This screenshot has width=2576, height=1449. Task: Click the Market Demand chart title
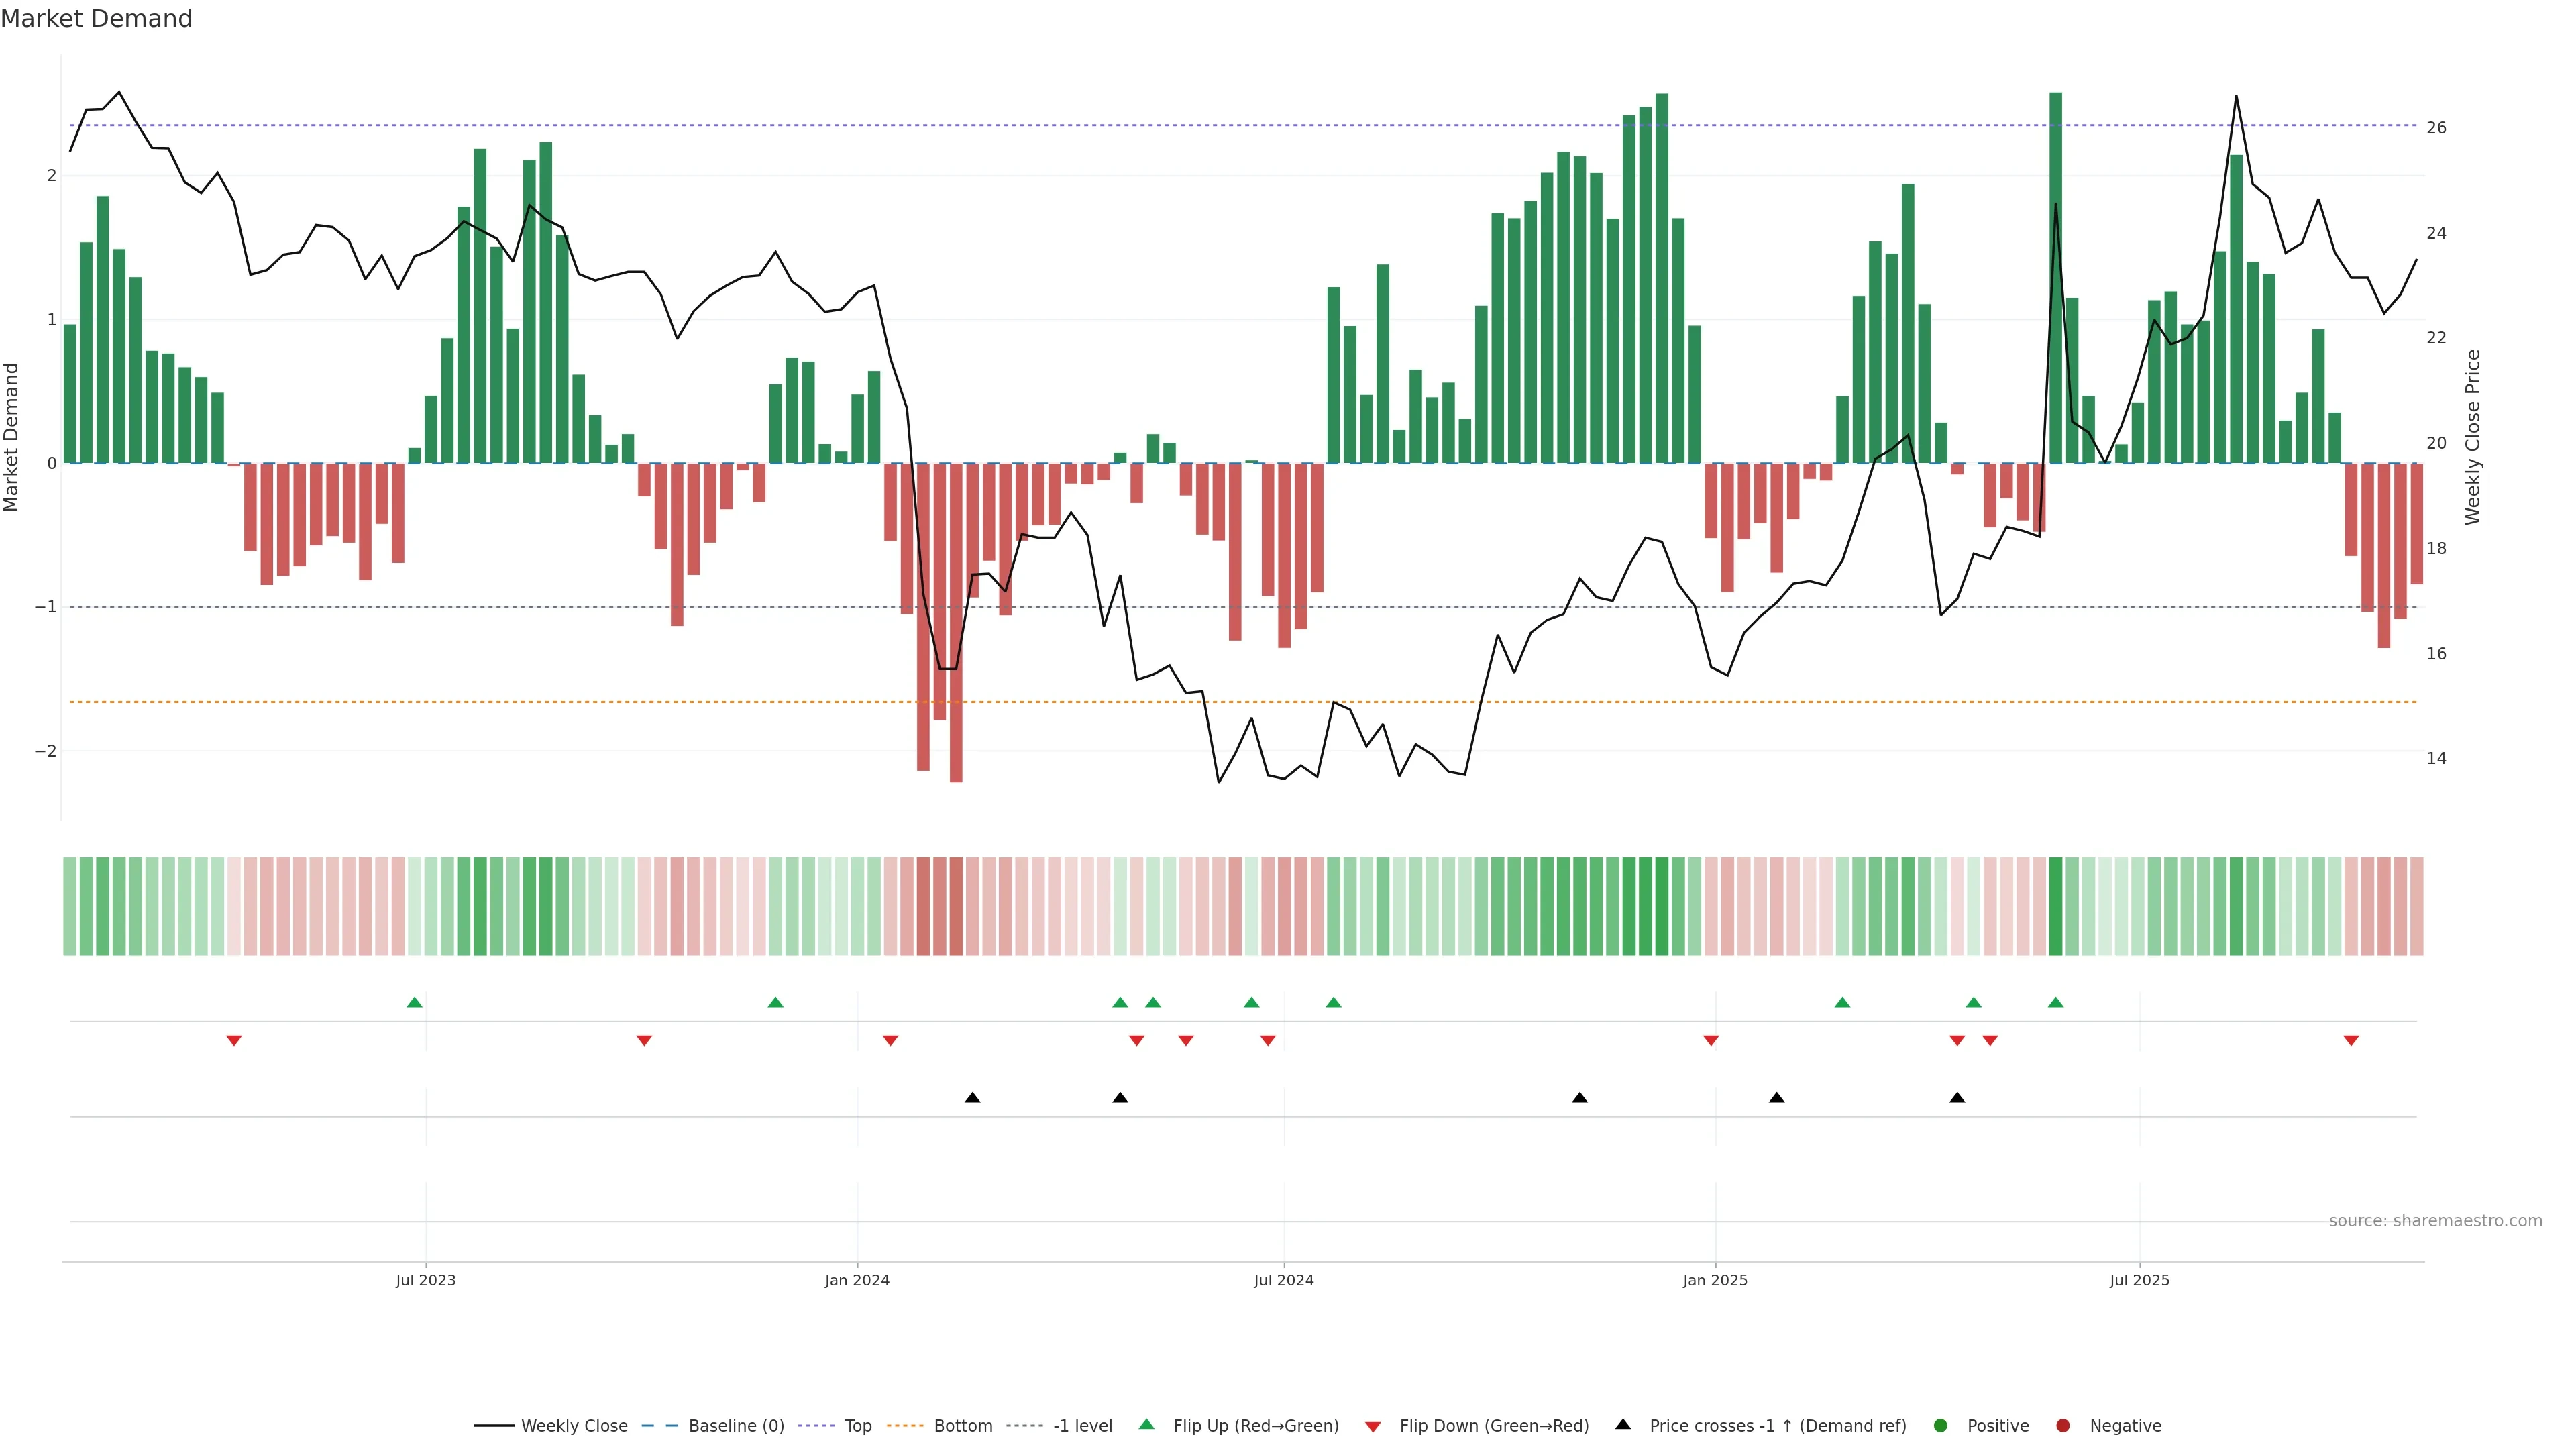[96, 19]
